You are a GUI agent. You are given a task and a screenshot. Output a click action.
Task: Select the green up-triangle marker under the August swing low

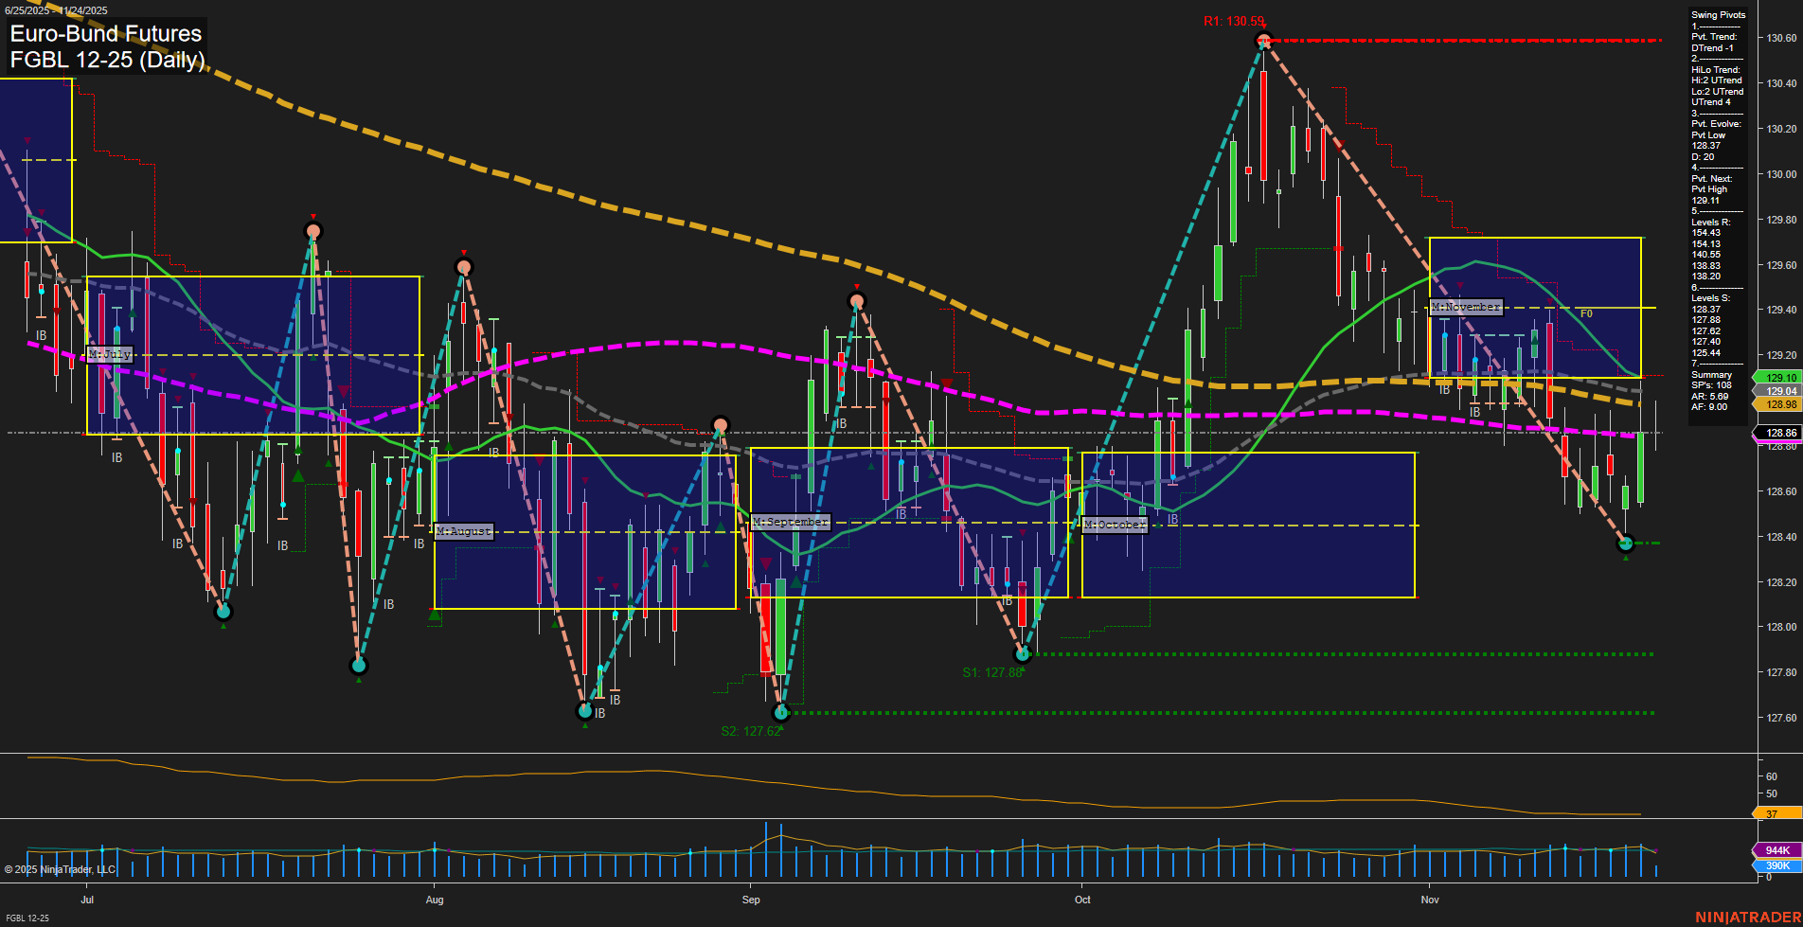pyautogui.click(x=585, y=727)
